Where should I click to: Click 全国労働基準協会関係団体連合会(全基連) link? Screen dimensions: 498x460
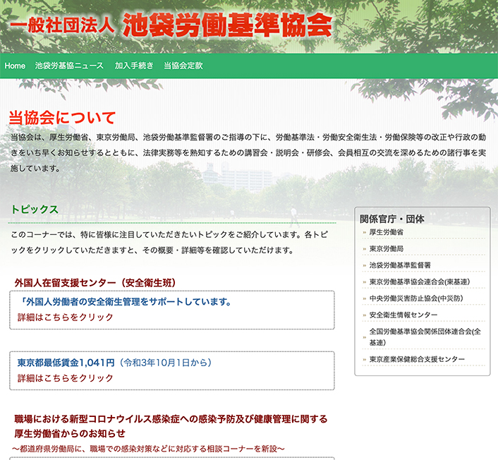point(425,337)
